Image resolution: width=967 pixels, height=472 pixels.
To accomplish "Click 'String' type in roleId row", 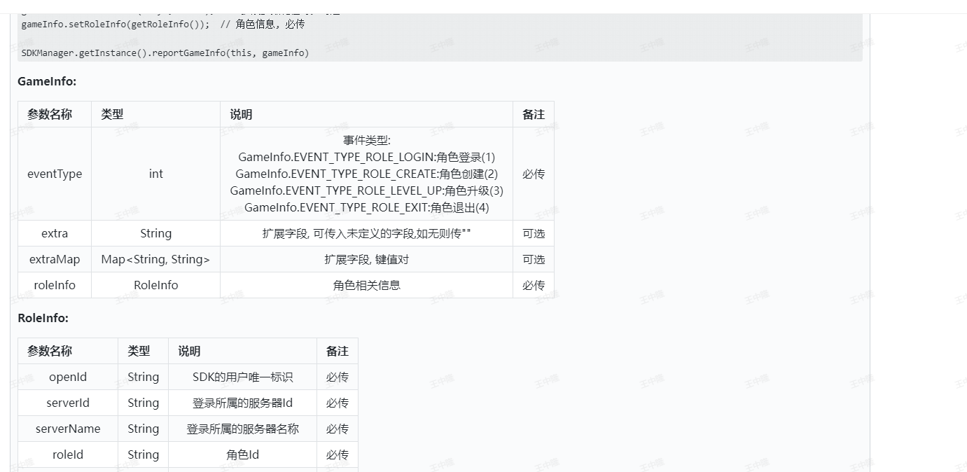I will tap(144, 454).
